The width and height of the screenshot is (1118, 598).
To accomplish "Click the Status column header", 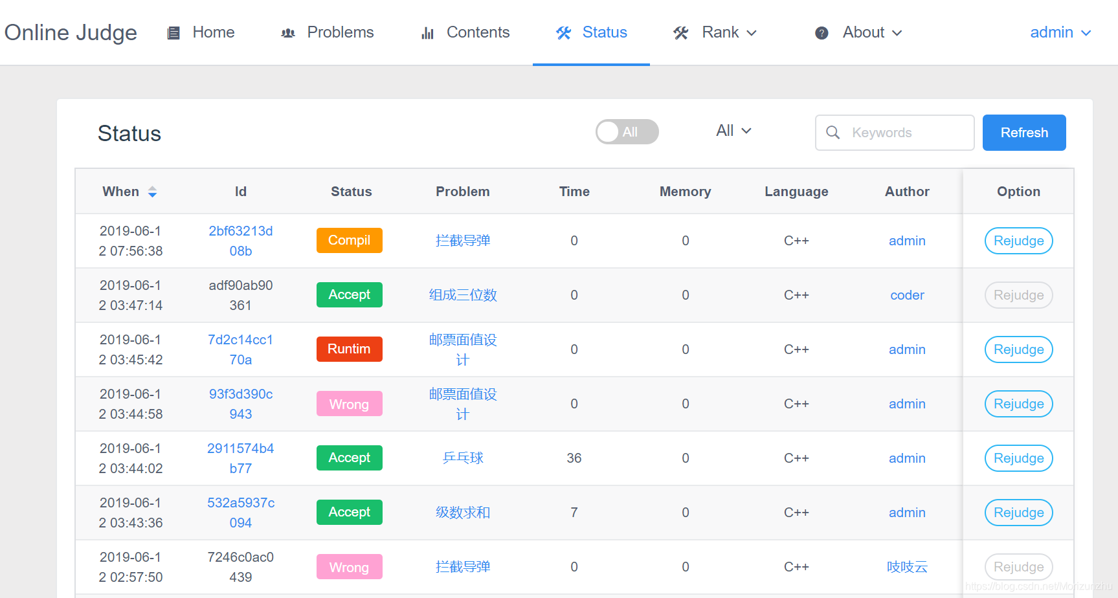I will 352,192.
